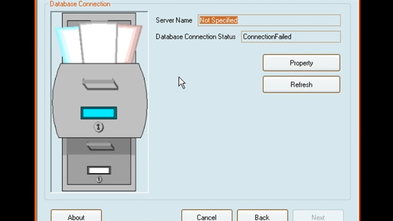
Task: Click the Database Connection Status field
Action: pos(290,37)
